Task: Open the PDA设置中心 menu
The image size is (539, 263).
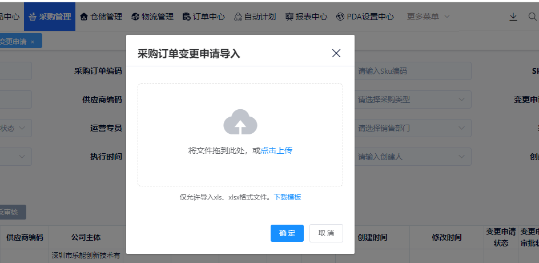Action: (365, 17)
